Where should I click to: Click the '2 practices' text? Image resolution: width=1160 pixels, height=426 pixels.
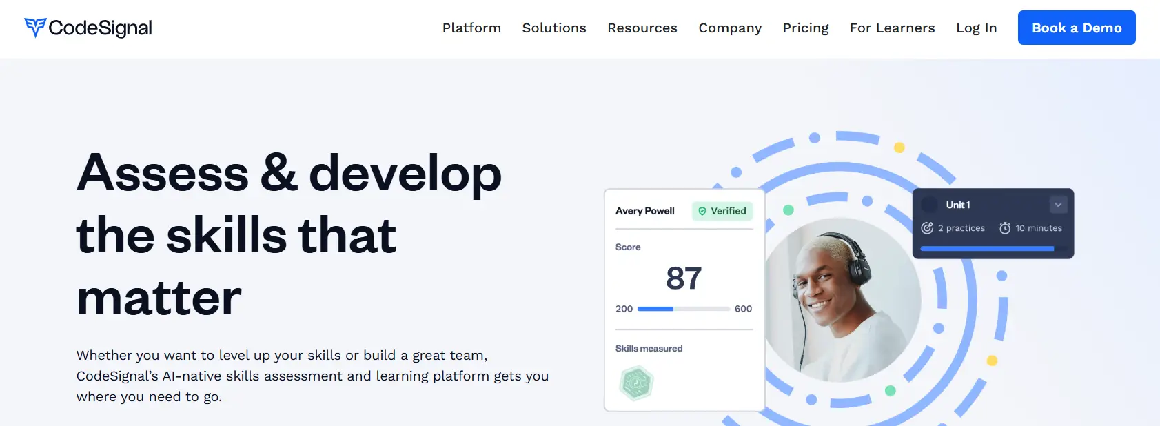[961, 228]
